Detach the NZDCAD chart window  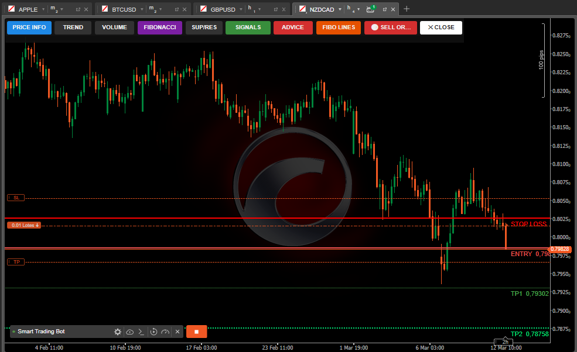click(384, 9)
